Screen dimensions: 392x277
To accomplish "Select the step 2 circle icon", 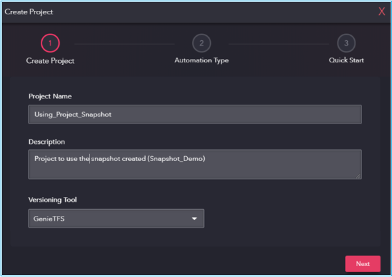I will (x=201, y=43).
